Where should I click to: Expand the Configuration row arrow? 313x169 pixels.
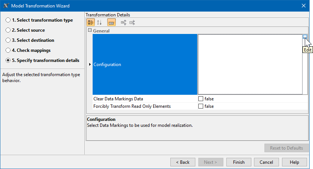click(x=90, y=65)
